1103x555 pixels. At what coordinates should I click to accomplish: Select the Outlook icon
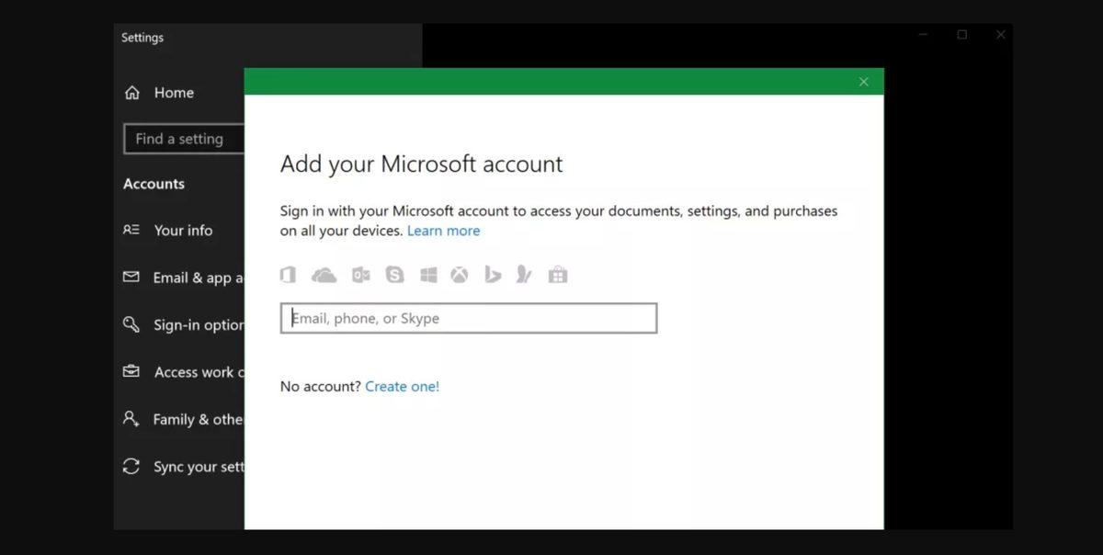[x=359, y=274]
